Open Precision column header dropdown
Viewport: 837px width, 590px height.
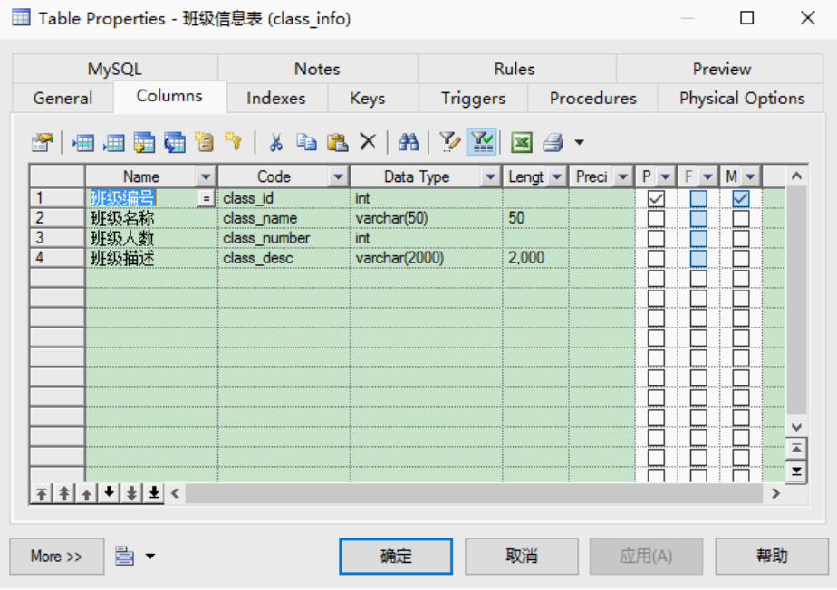pyautogui.click(x=623, y=176)
